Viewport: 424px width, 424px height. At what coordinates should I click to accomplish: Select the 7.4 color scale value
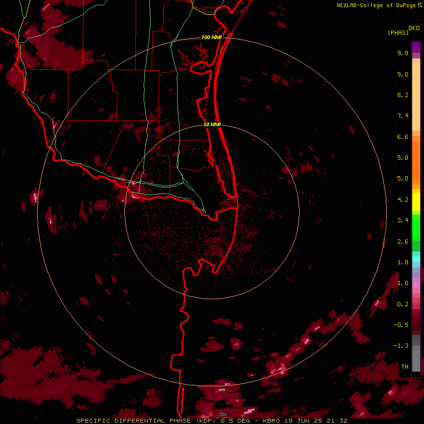tap(403, 116)
